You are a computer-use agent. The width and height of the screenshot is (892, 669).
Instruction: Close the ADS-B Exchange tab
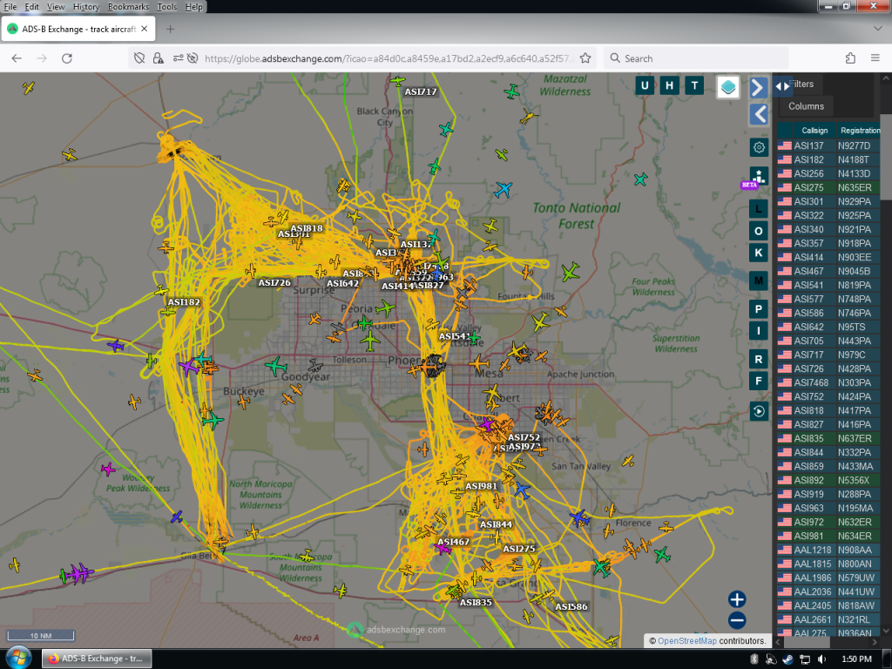[x=145, y=29]
